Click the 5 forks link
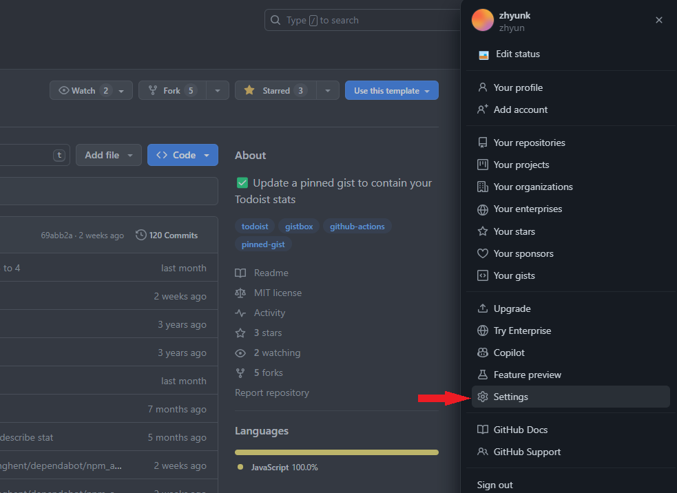The height and width of the screenshot is (493, 677). click(268, 373)
